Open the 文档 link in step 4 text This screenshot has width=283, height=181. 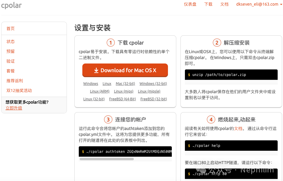click(x=238, y=128)
